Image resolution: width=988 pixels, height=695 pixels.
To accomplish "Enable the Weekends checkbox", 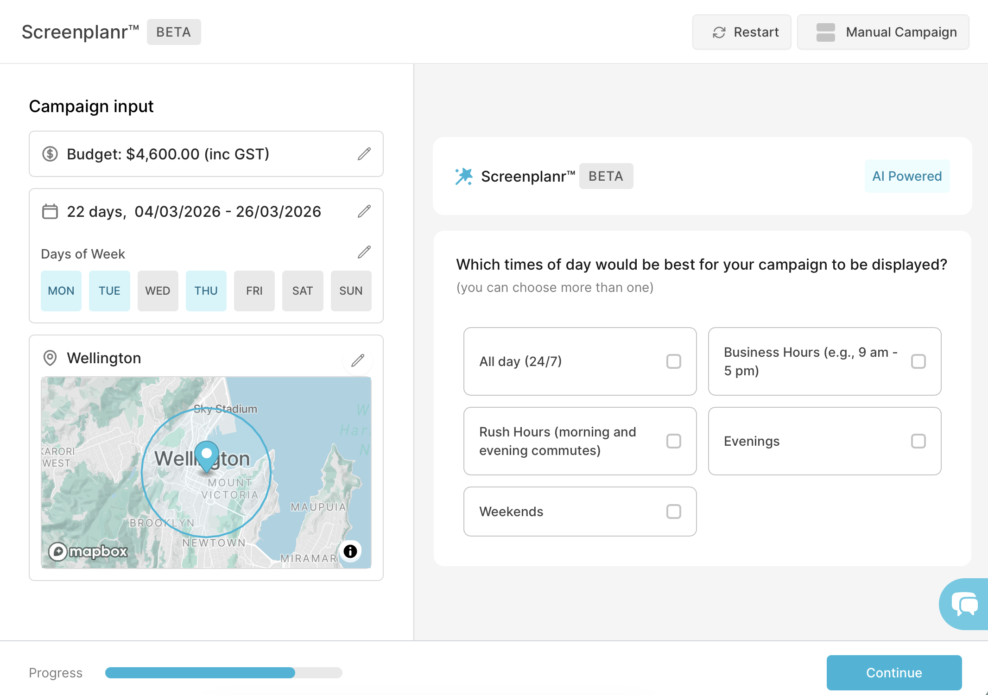I will pos(674,512).
